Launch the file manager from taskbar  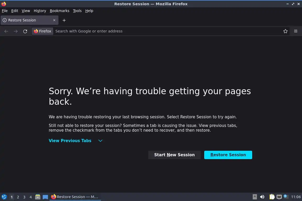38,197
